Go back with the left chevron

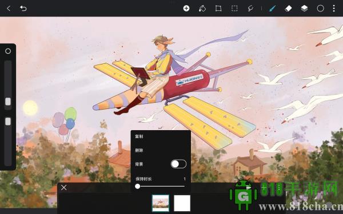pyautogui.click(x=9, y=9)
